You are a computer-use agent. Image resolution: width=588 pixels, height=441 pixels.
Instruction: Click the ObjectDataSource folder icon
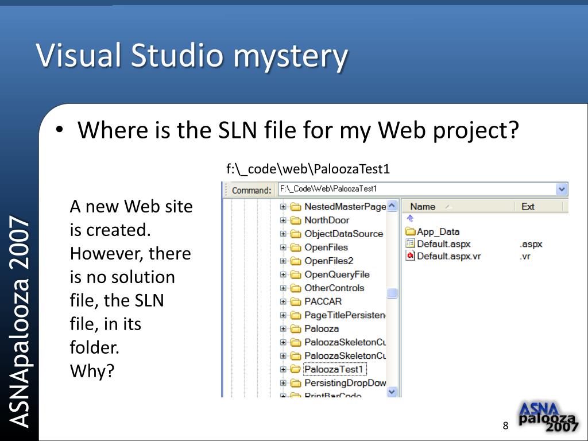click(296, 234)
